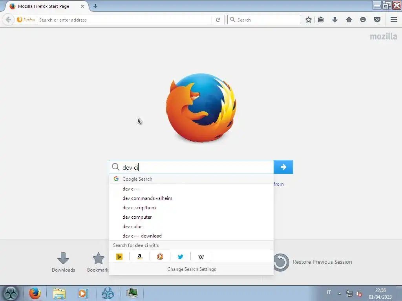This screenshot has width=402, height=301.
Task: Click the mozilla wordmark link
Action: point(384,36)
